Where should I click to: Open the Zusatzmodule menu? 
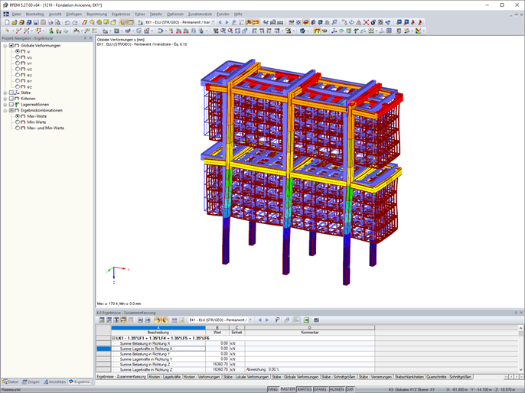click(200, 14)
